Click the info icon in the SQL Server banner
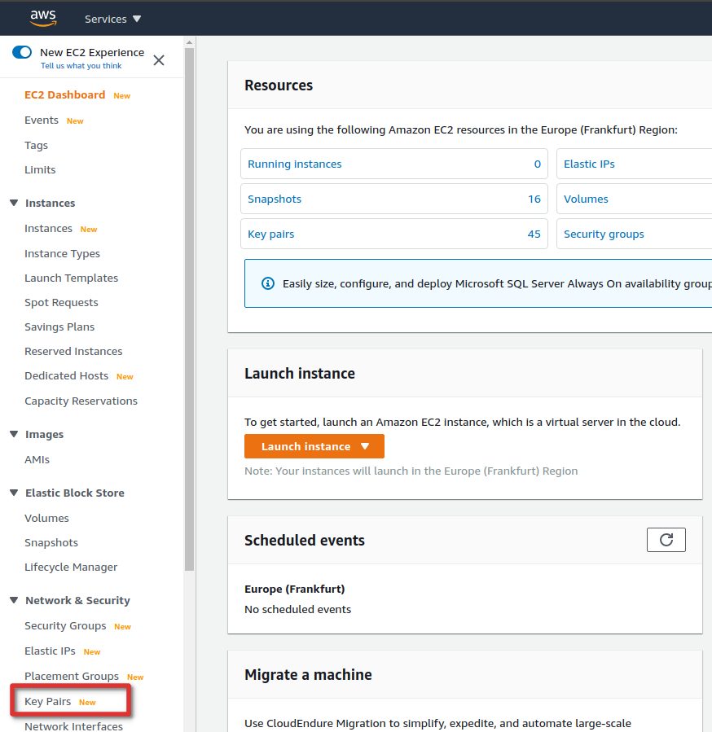712x732 pixels. pyautogui.click(x=268, y=283)
